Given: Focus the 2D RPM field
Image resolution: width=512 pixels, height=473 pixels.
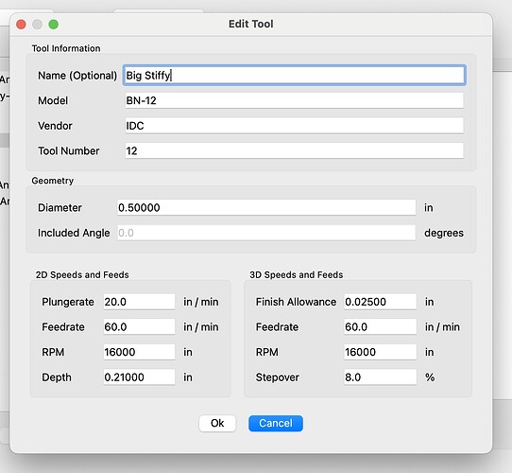Looking at the screenshot, I should [x=139, y=352].
